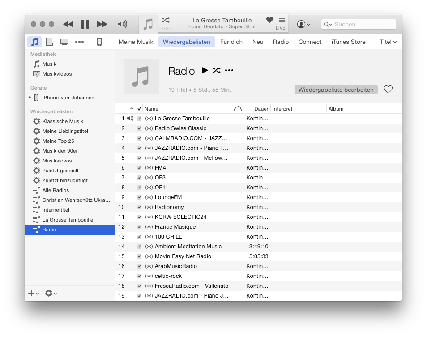The width and height of the screenshot is (427, 337).
Task: Sort tracks by Name column
Action: point(188,109)
